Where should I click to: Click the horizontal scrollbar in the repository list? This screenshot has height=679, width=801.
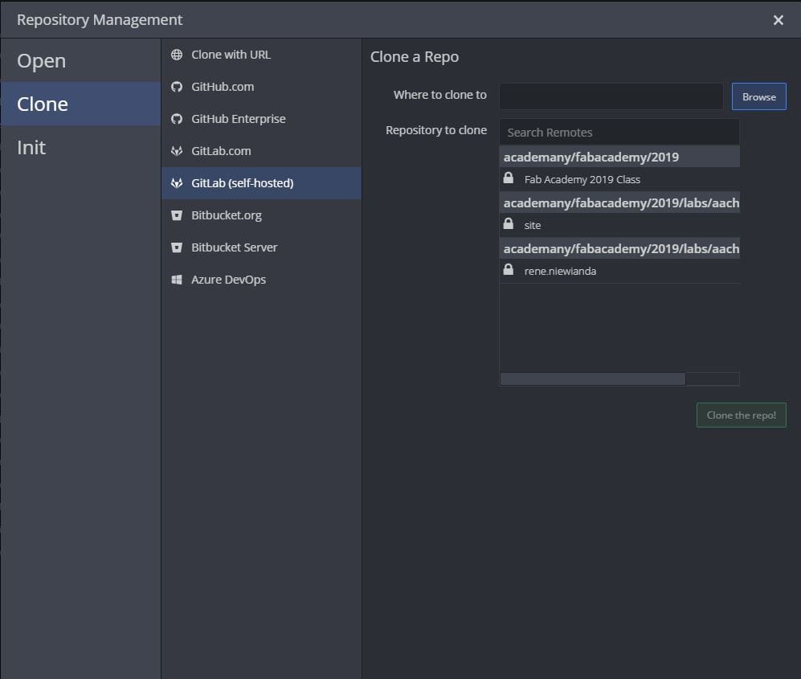pos(593,378)
